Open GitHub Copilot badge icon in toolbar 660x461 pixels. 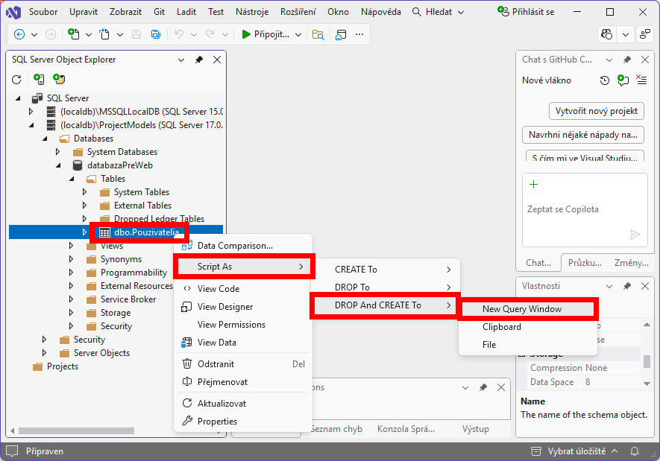coord(607,34)
